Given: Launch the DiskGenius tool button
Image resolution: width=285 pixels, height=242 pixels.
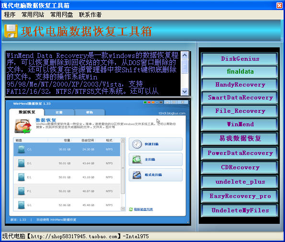Looking at the screenshot, I should 240,59.
